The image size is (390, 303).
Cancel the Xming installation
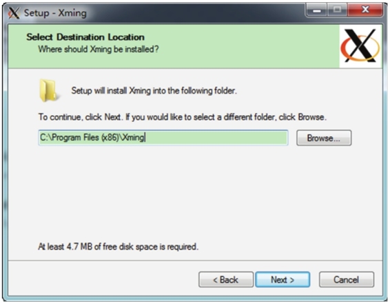[x=347, y=280]
